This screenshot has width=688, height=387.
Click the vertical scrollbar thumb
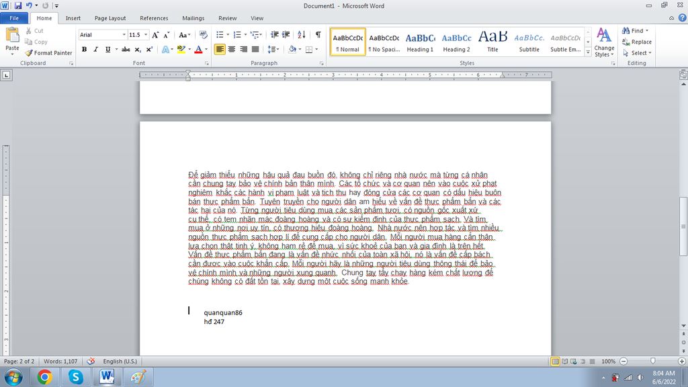tap(683, 226)
